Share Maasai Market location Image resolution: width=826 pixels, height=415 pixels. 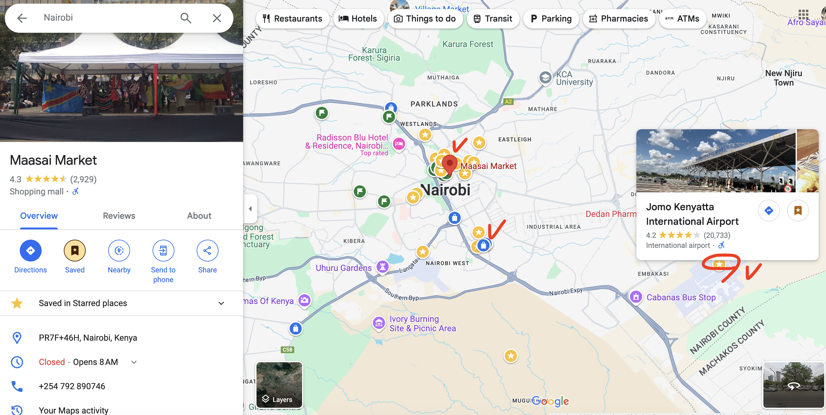207,251
